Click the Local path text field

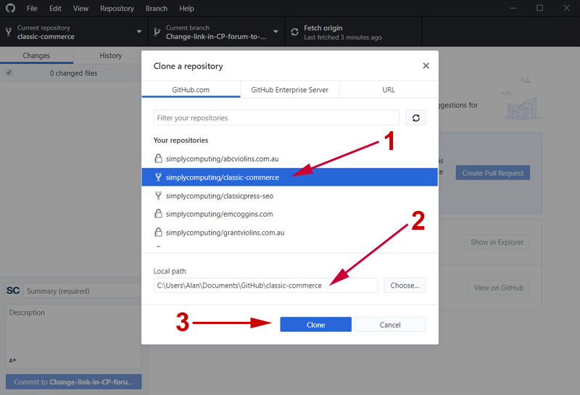point(265,285)
